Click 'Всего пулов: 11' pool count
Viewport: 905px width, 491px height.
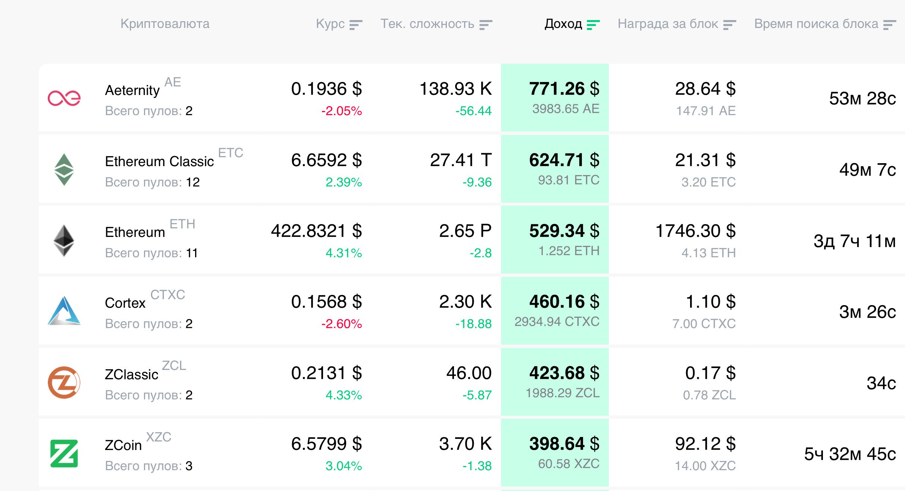tap(151, 253)
